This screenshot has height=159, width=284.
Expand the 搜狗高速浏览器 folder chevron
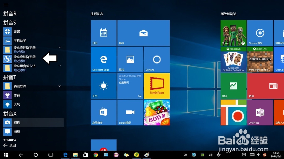click(x=60, y=48)
